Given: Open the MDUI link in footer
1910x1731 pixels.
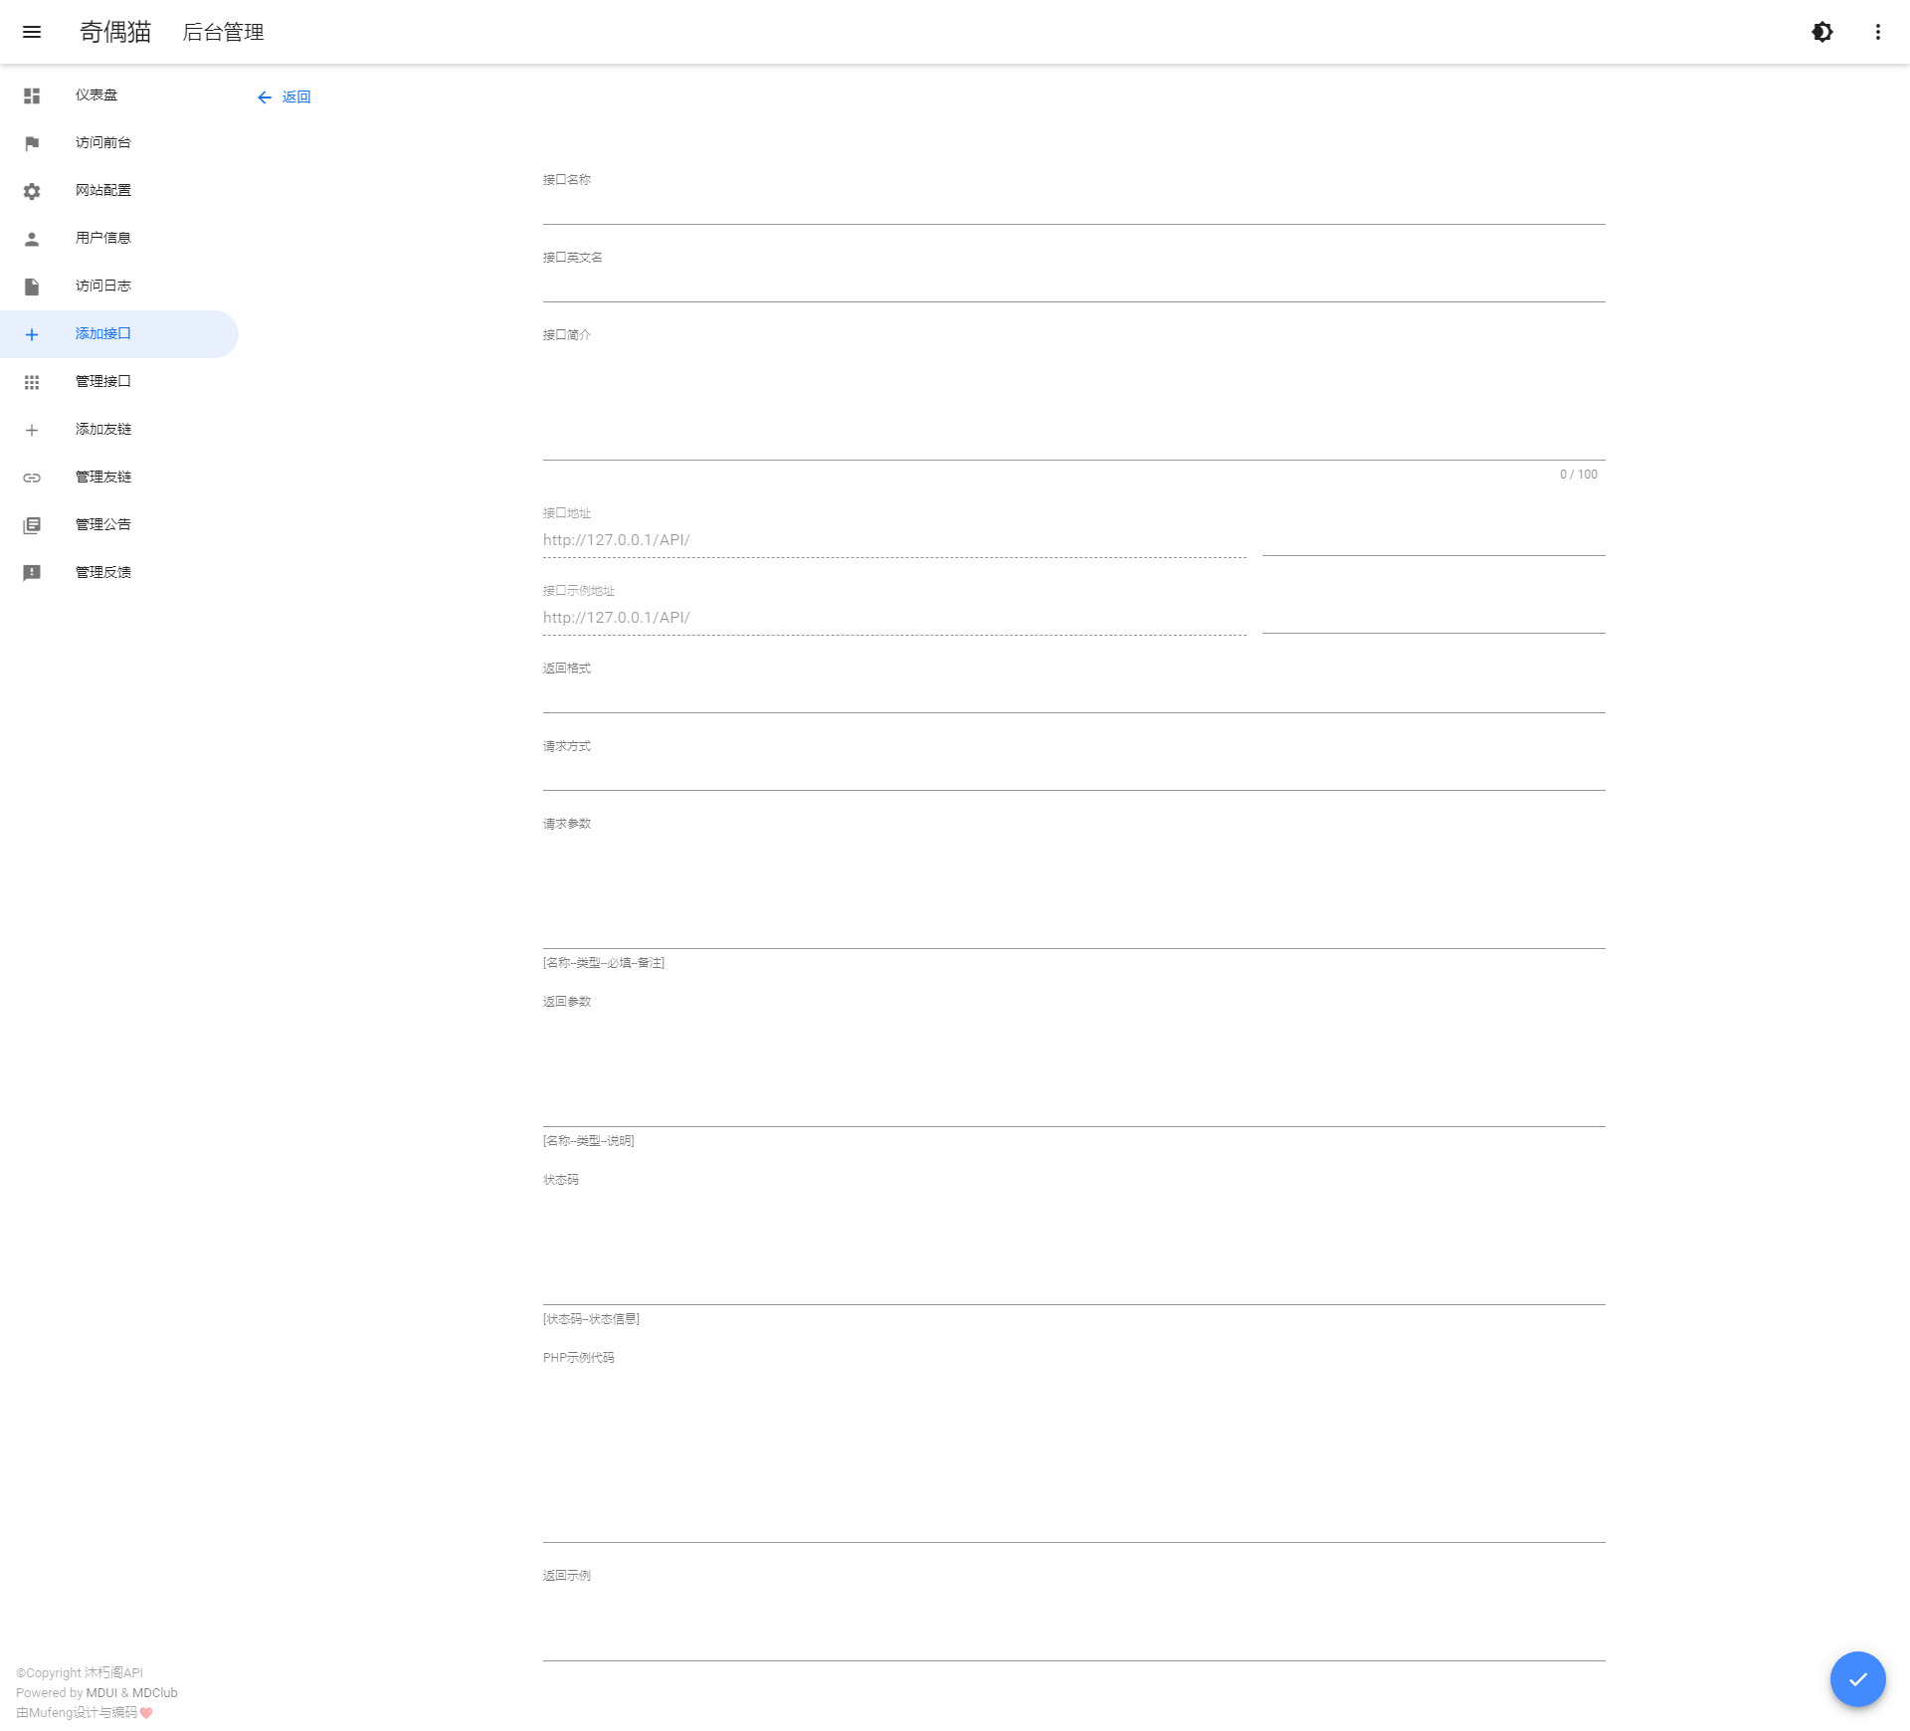Looking at the screenshot, I should (101, 1693).
